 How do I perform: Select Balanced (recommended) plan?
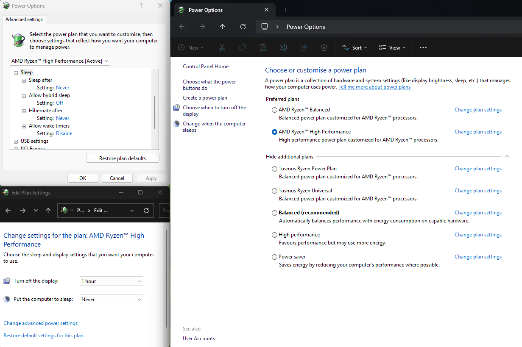pyautogui.click(x=274, y=213)
